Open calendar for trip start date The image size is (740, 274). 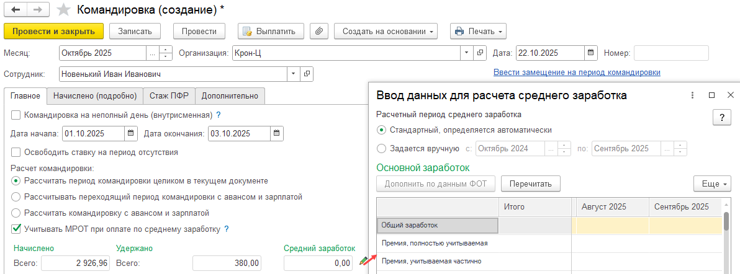131,133
